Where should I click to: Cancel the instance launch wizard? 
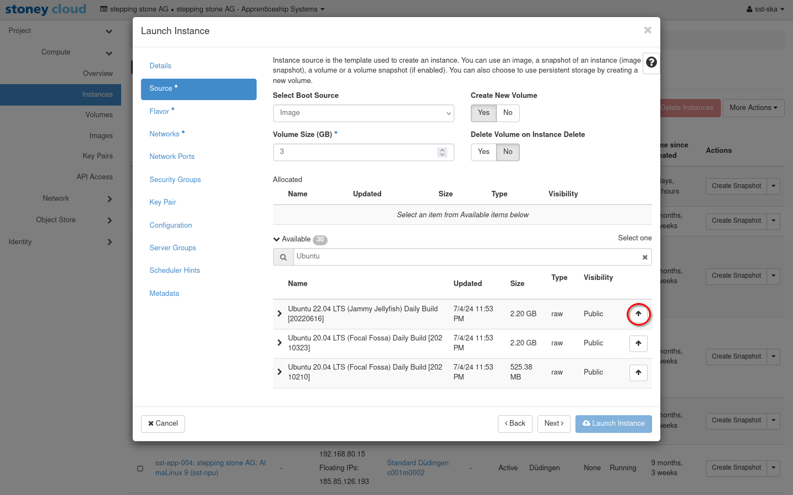(x=163, y=424)
